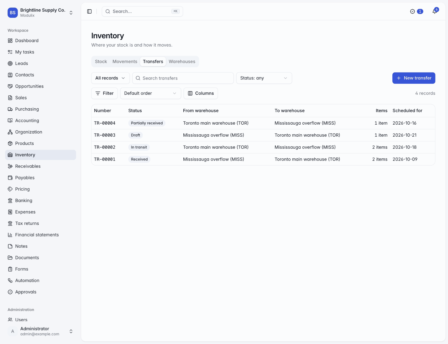Open the Columns chooser
The height and width of the screenshot is (344, 448).
(201, 93)
